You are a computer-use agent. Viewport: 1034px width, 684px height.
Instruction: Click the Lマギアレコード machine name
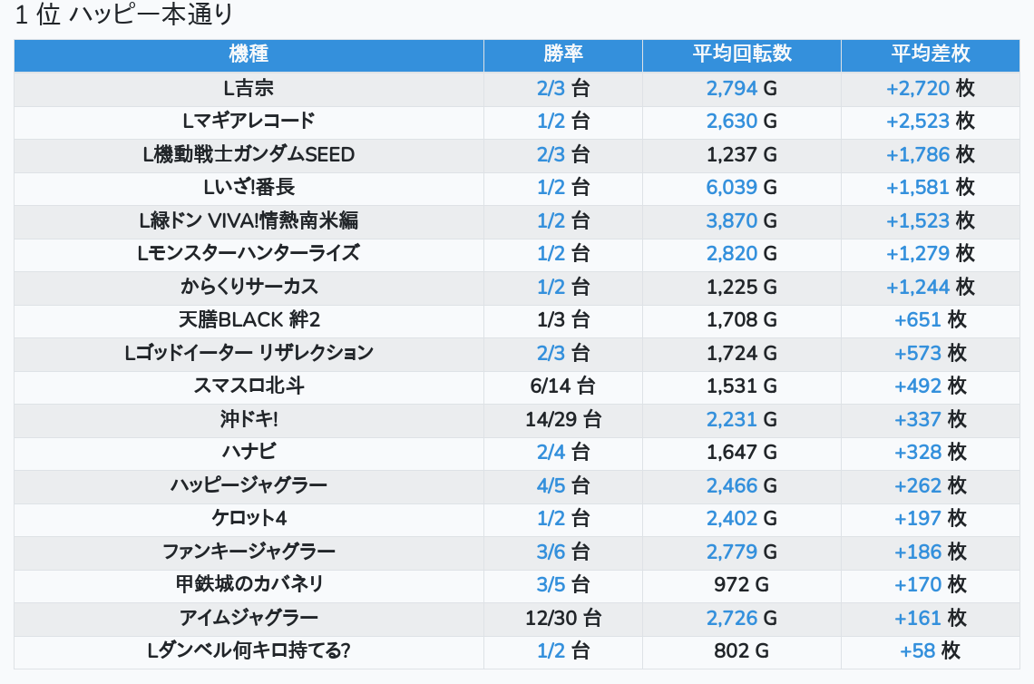[249, 122]
